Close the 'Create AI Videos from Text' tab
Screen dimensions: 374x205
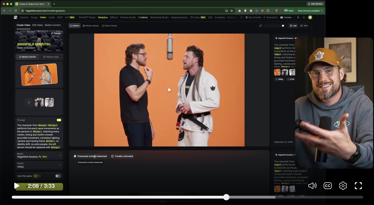point(48,4)
